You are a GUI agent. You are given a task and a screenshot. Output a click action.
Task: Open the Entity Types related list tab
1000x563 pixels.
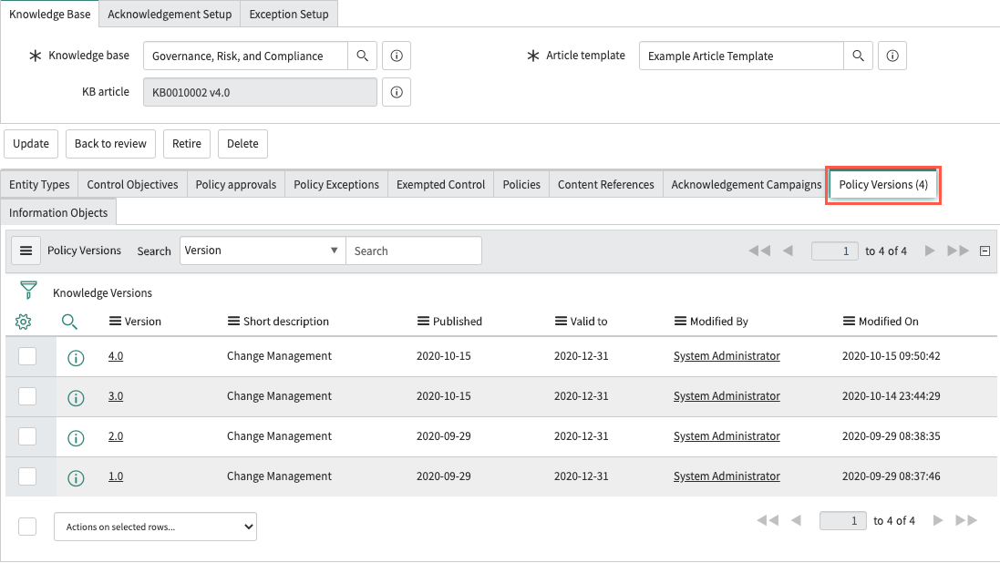coord(39,184)
